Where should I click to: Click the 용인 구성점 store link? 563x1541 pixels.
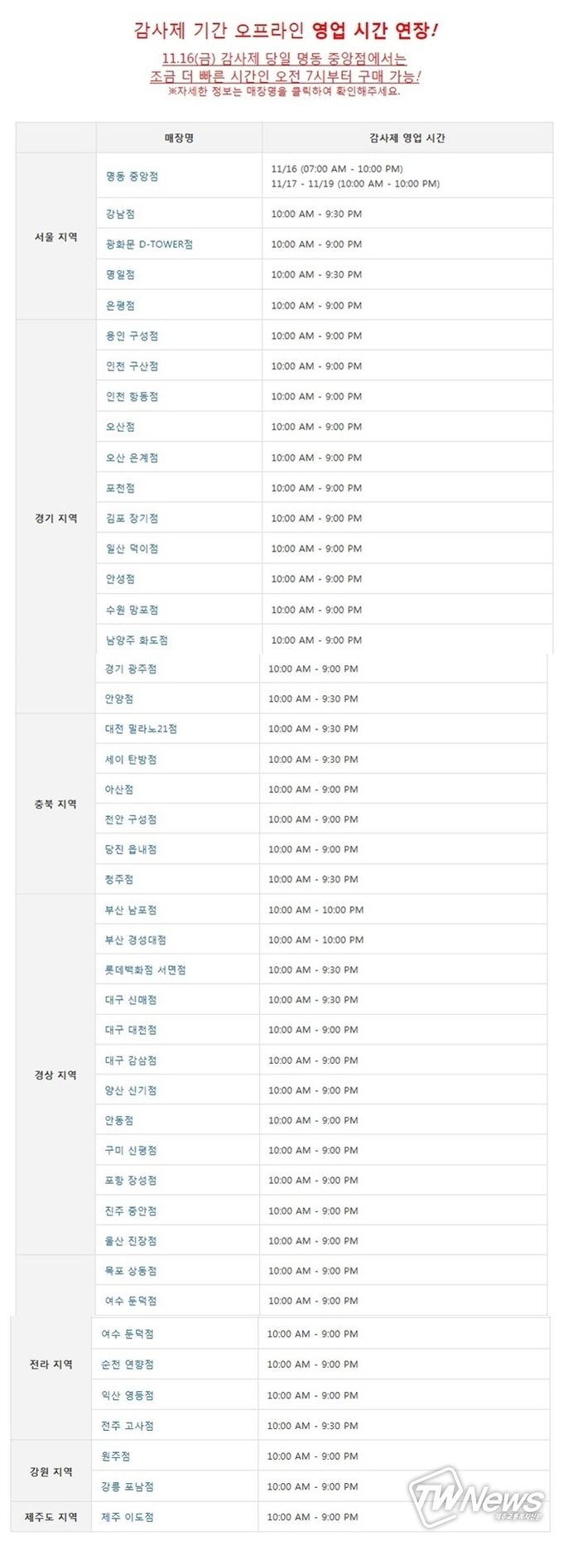click(132, 336)
